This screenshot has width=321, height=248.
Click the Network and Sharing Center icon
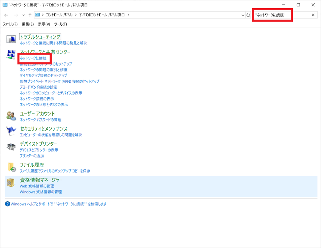(x=11, y=55)
